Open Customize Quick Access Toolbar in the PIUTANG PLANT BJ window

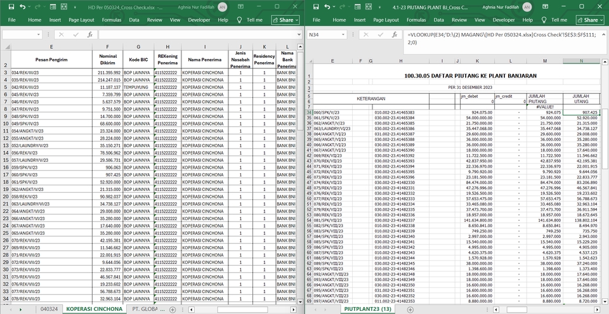[x=379, y=7]
